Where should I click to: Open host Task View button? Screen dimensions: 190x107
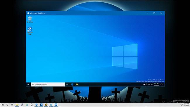click(12, 105)
